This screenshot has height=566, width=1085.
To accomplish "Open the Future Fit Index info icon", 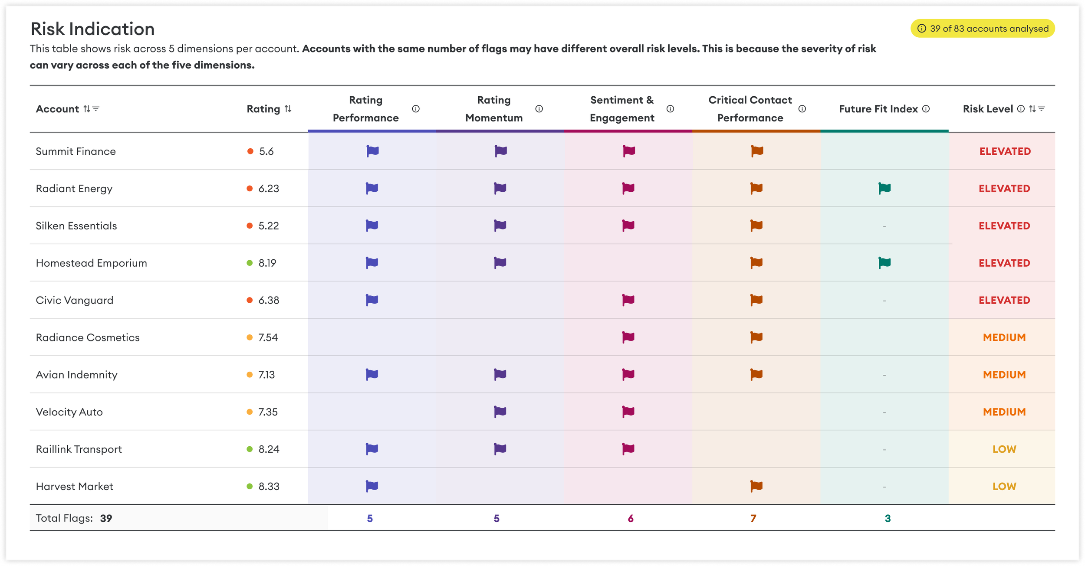I will 926,109.
